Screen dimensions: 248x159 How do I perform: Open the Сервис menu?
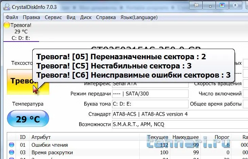coord(53,17)
